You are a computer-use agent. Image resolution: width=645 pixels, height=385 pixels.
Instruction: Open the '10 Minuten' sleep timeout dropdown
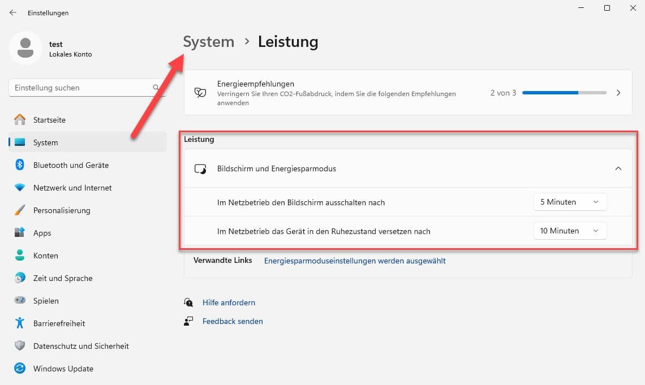[570, 231]
